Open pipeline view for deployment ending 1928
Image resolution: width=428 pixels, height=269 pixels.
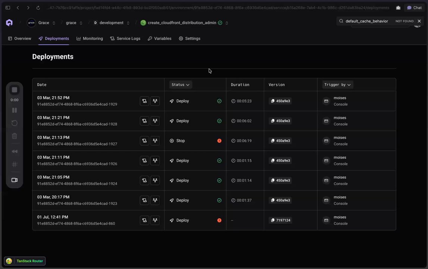tap(155, 121)
